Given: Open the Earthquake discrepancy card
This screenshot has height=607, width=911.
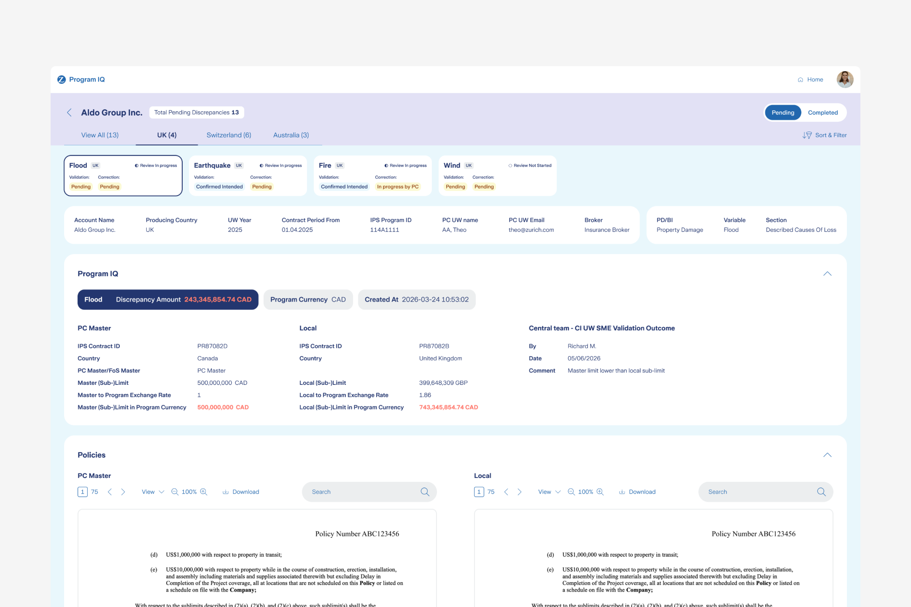Looking at the screenshot, I should (248, 176).
